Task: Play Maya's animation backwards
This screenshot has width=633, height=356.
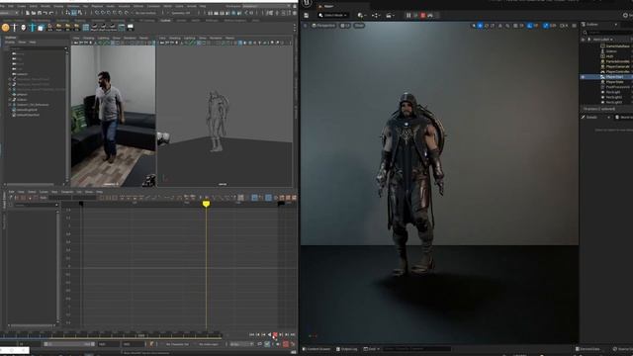Action: 269,334
